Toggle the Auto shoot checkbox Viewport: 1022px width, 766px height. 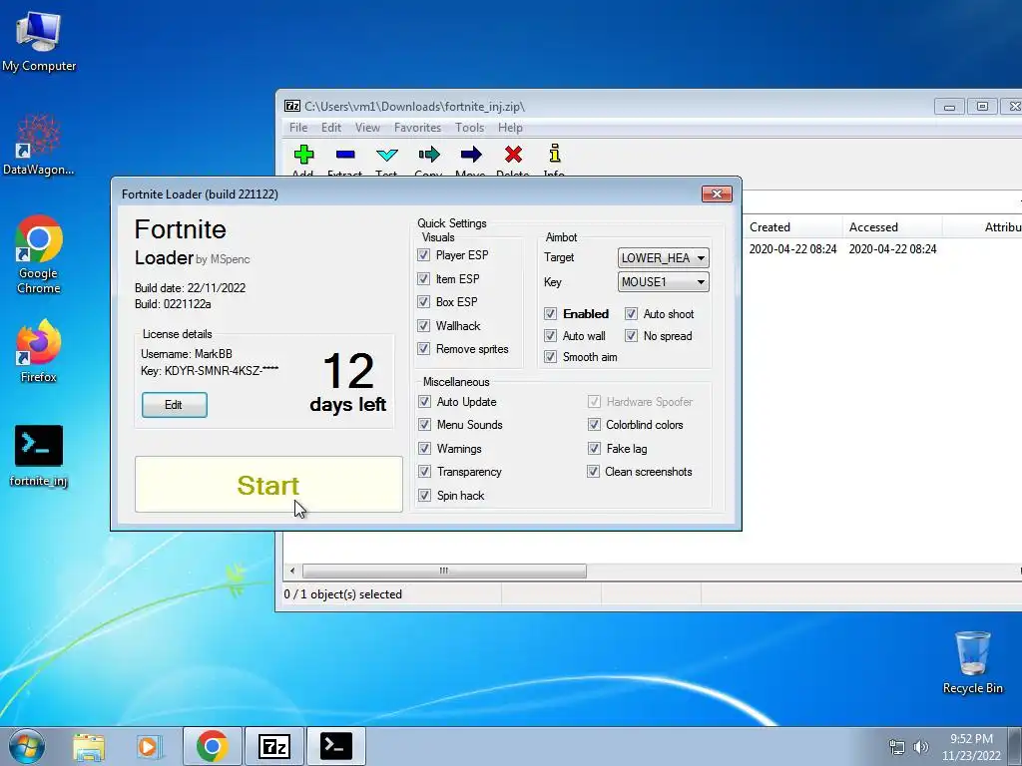pyautogui.click(x=631, y=313)
